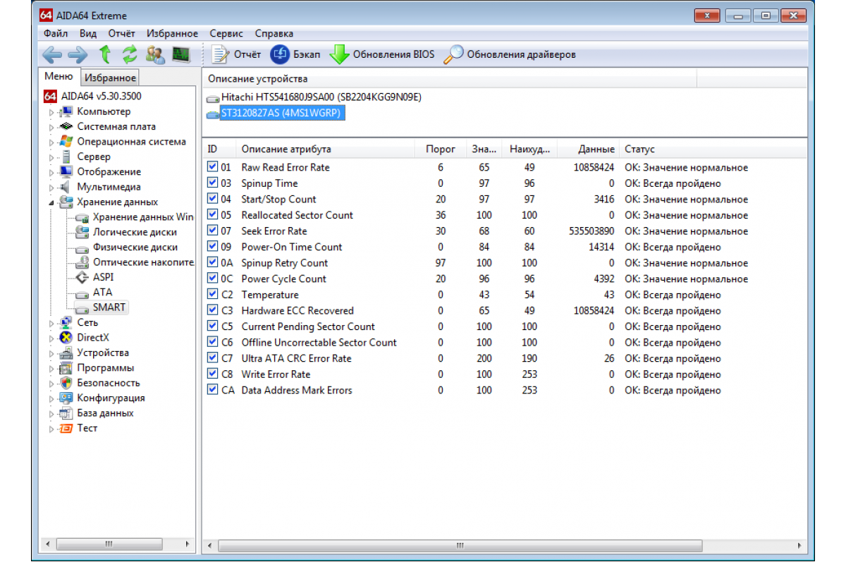Select the ASPI tree item
This screenshot has width=846, height=562.
pyautogui.click(x=103, y=277)
